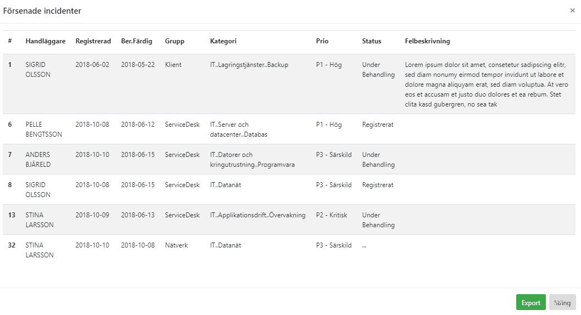Viewport: 581px width, 315px height.
Task: Select incident 32 in Nätverk group
Action: [289, 250]
